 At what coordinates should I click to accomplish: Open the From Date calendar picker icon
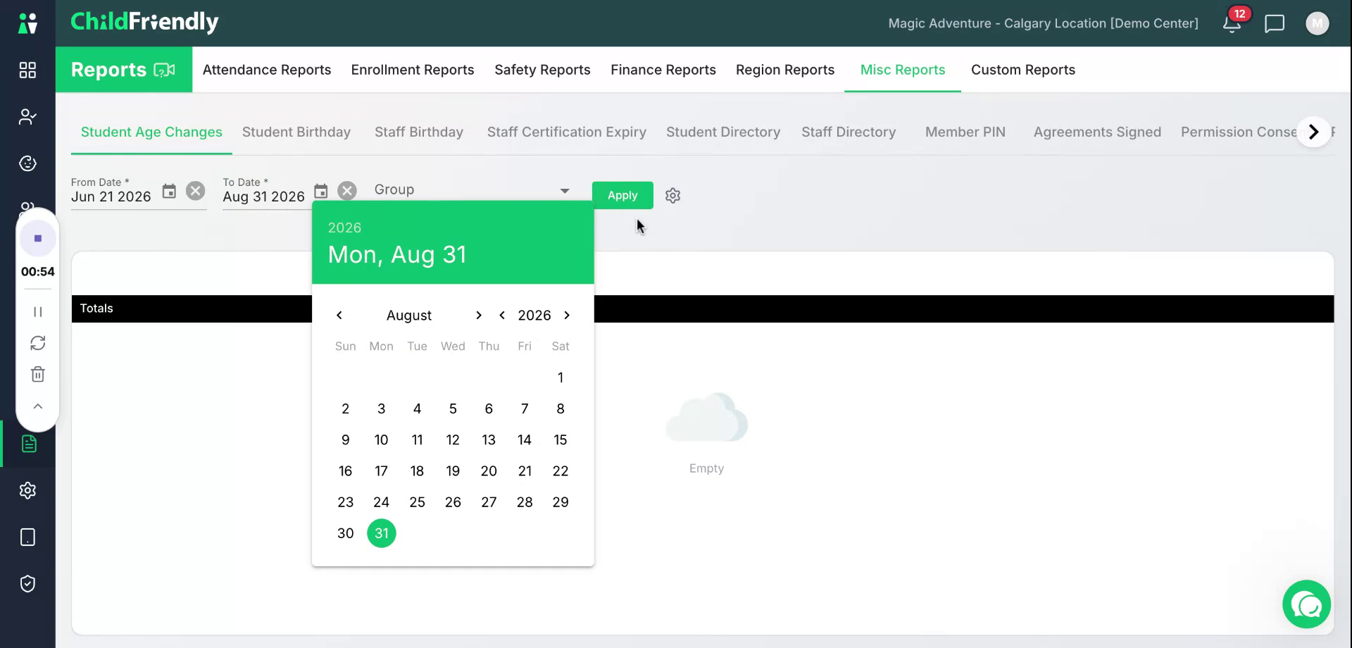click(169, 191)
